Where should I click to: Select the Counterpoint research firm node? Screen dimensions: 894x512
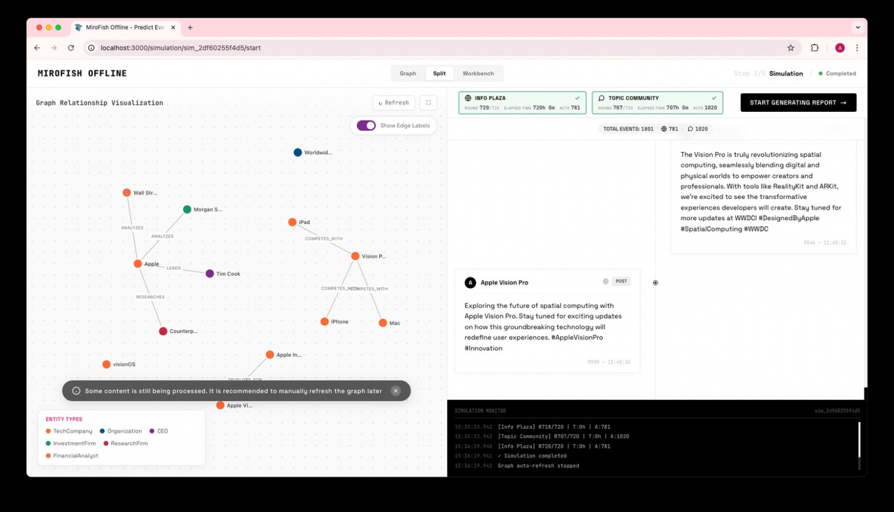[163, 331]
